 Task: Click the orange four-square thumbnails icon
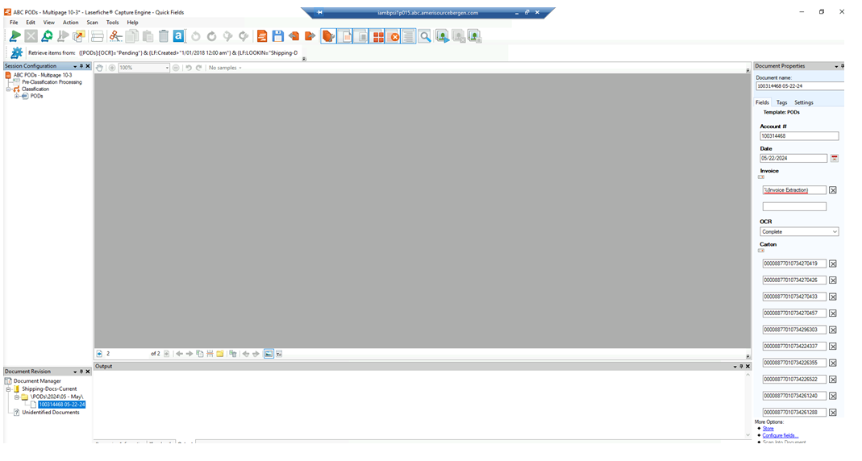(378, 37)
